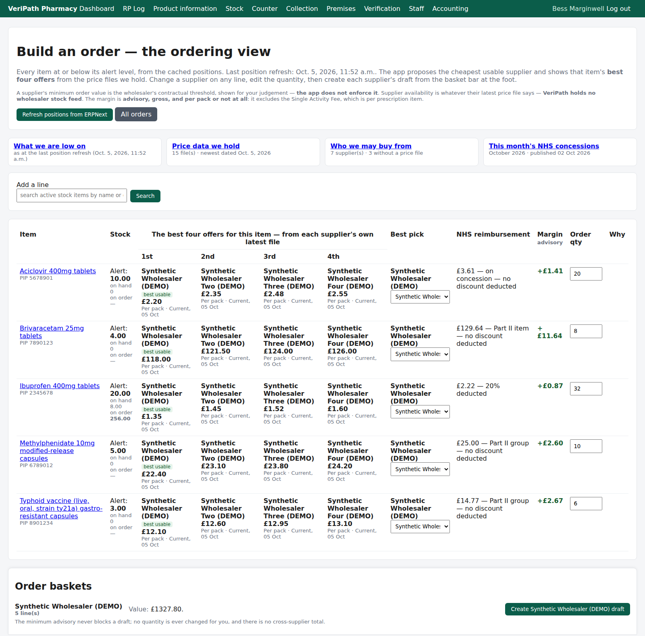Viewport: 645px width, 636px height.
Task: Open the 'Price data we hold' link
Action: click(x=206, y=146)
